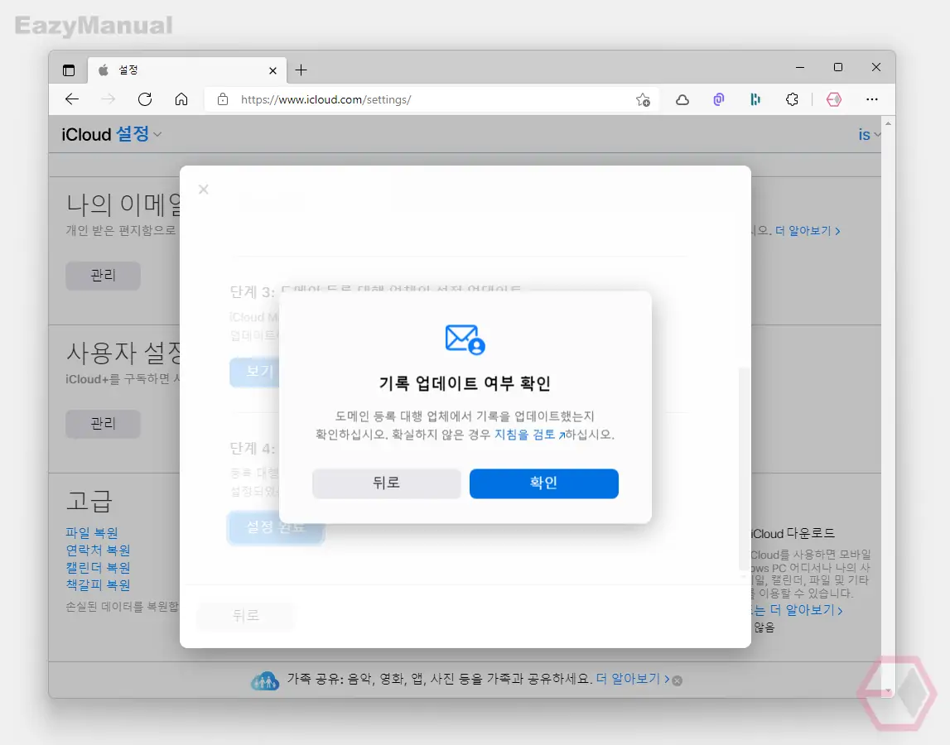The image size is (950, 745).
Task: Open the 파일 복원 link
Action: [92, 533]
